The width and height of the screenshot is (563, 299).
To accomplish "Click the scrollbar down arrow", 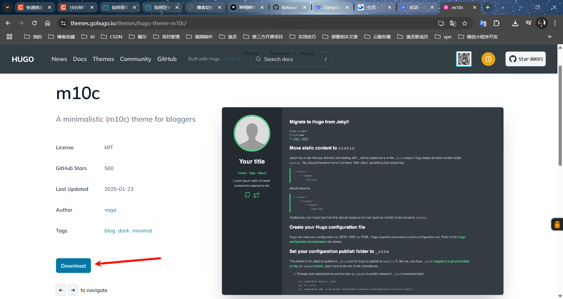I will 560,296.
